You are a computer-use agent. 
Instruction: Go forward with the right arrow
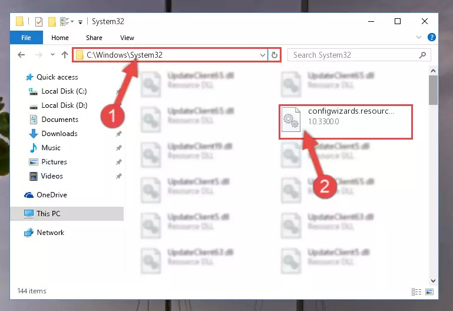38,55
